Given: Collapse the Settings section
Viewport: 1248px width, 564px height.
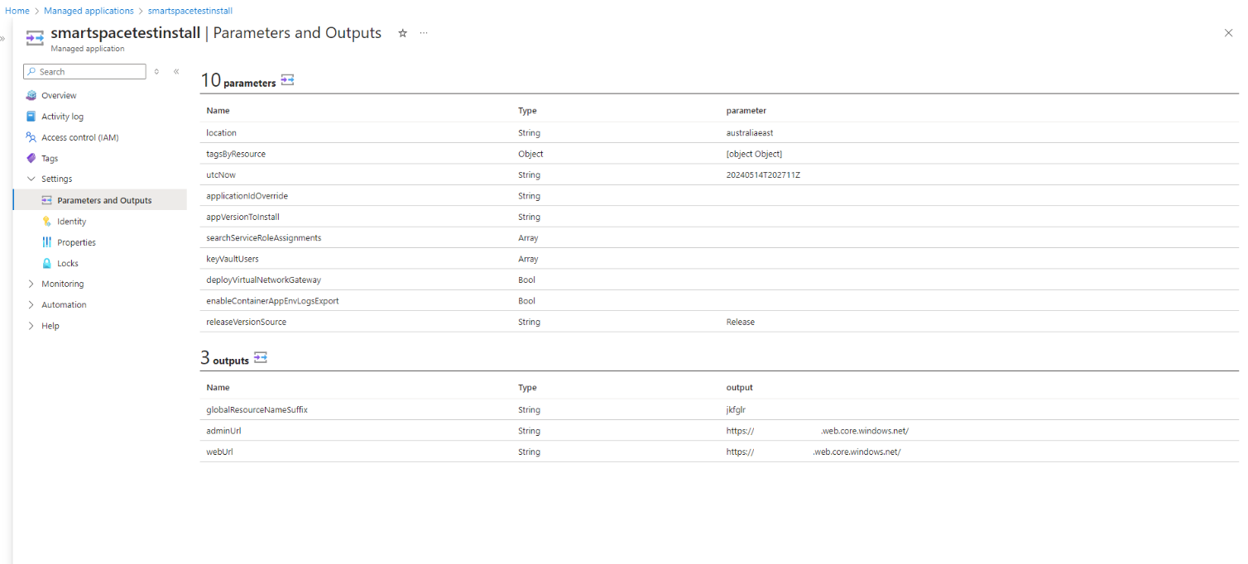Looking at the screenshot, I should [x=31, y=179].
